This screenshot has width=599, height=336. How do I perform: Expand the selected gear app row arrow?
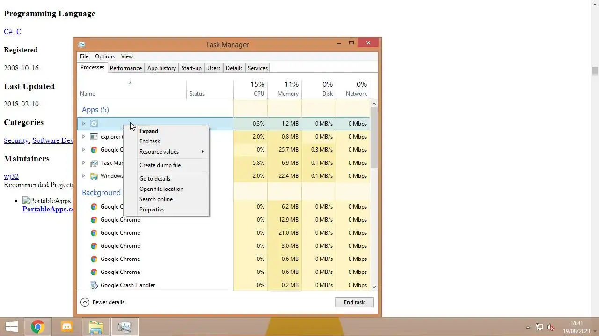click(83, 124)
